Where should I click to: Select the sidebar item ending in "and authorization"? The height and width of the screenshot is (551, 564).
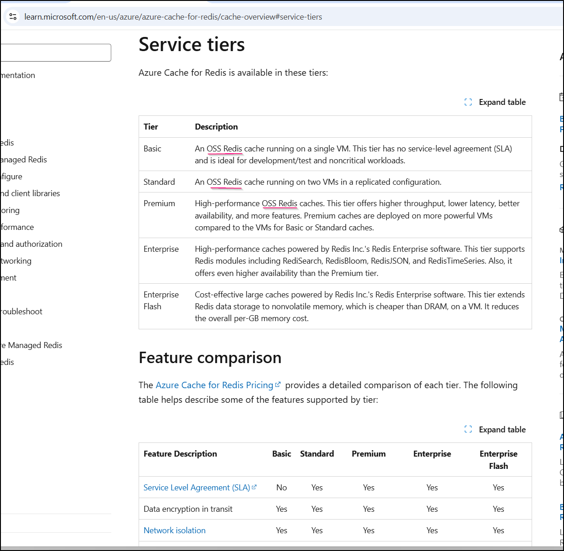click(31, 244)
